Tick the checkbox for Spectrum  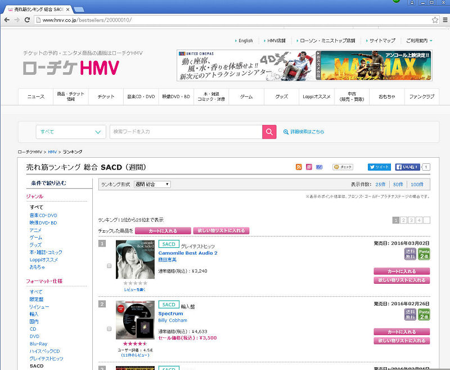pos(109,329)
